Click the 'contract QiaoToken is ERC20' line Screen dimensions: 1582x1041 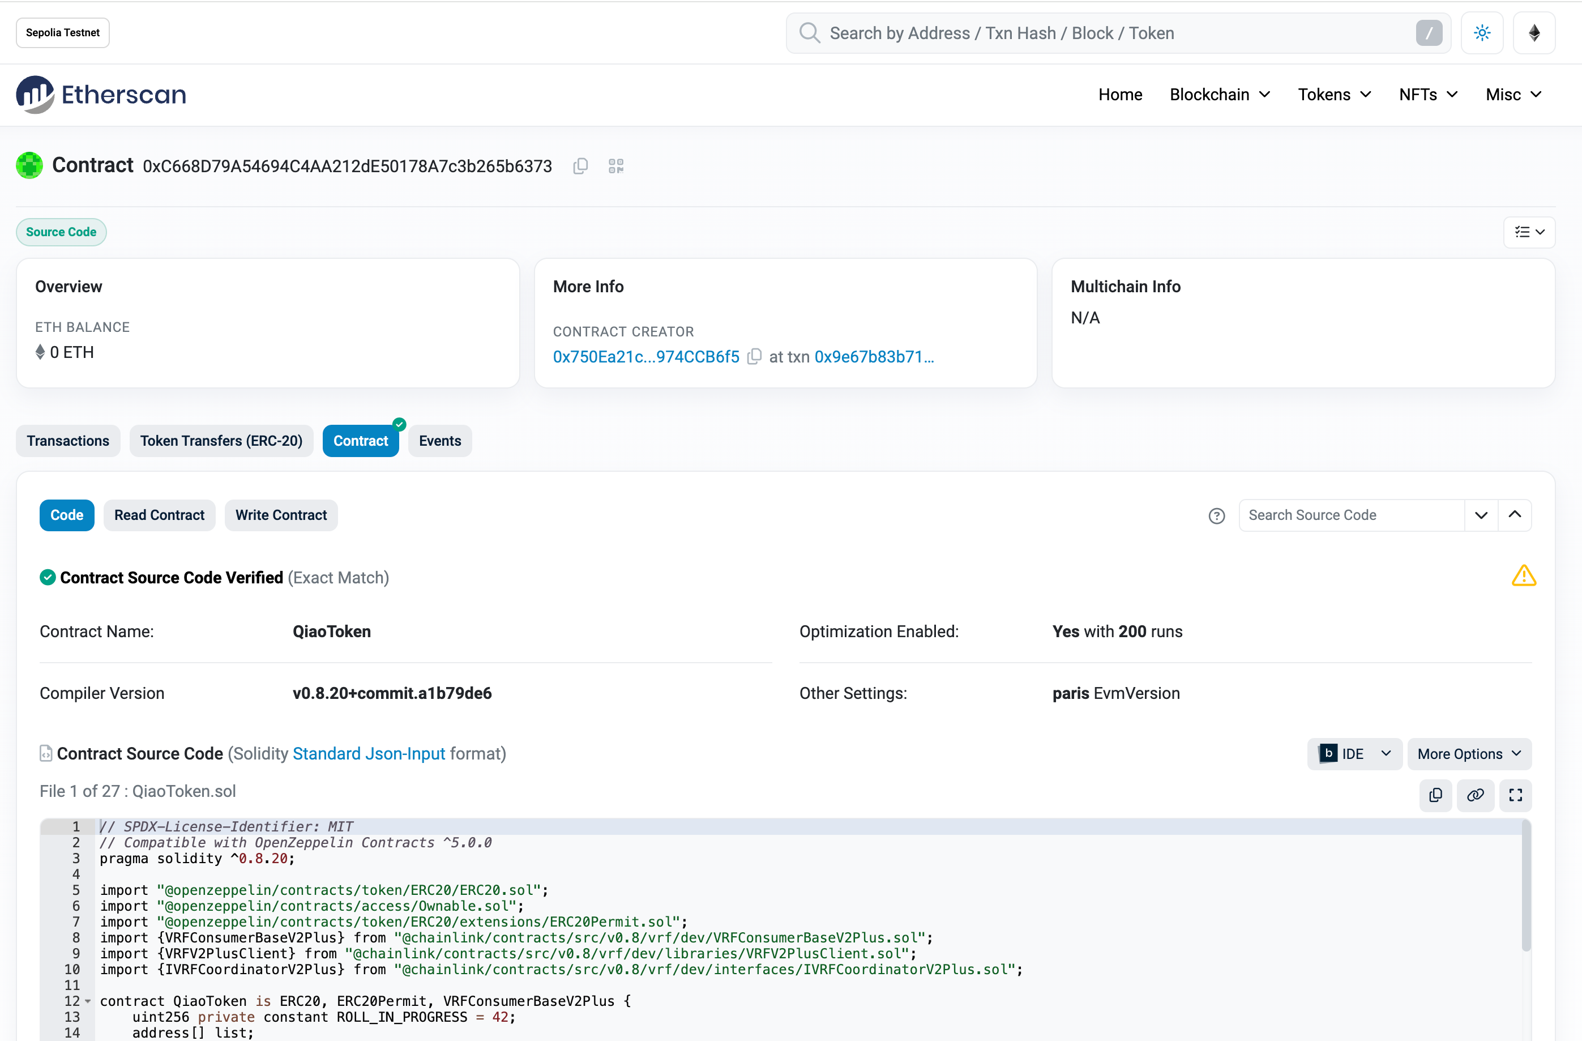tap(366, 1001)
